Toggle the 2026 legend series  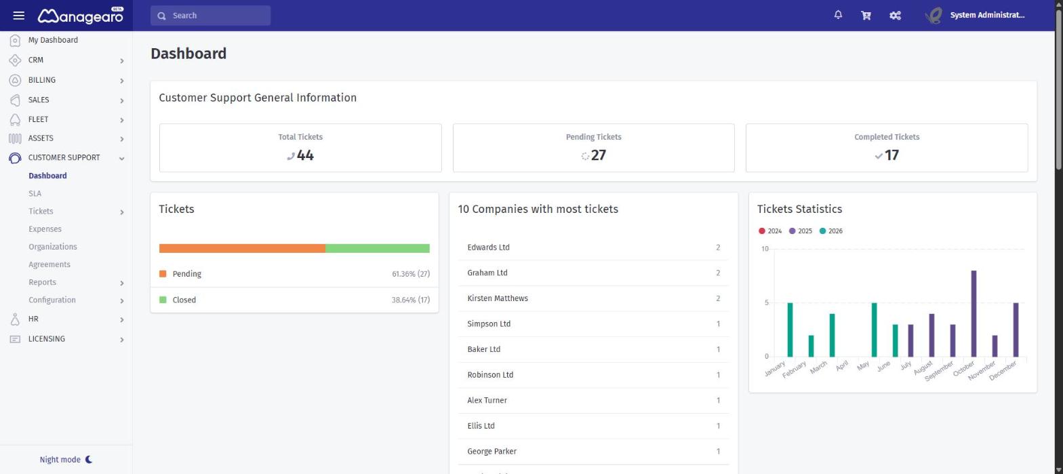pos(831,231)
